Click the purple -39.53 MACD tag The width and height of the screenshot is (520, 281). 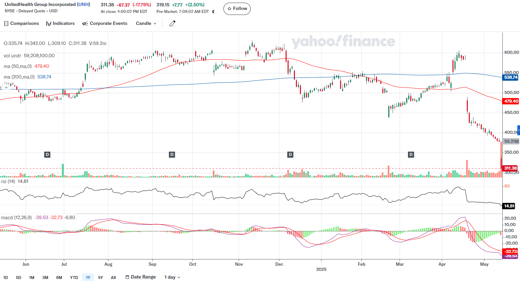510,256
